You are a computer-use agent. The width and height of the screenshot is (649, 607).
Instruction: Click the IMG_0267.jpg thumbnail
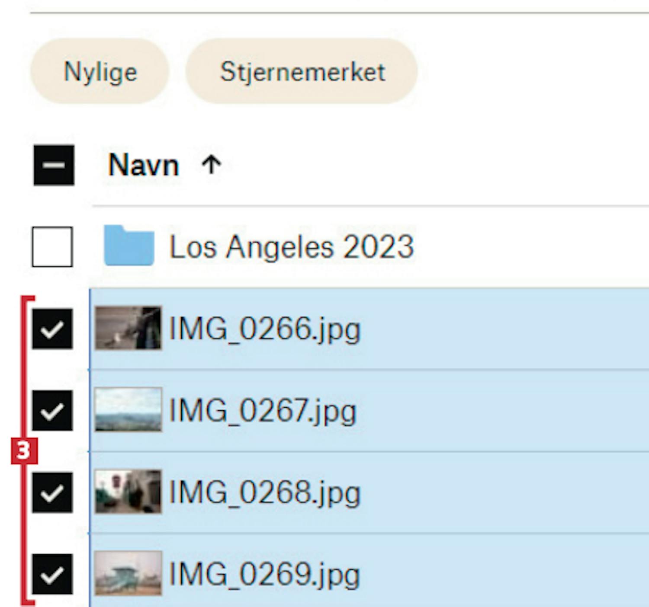(x=128, y=409)
